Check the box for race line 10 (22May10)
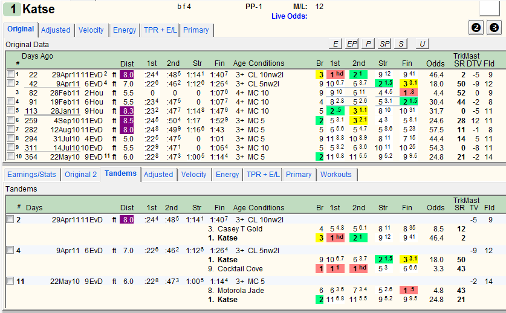Image resolution: width=506 pixels, height=313 pixels. point(10,156)
